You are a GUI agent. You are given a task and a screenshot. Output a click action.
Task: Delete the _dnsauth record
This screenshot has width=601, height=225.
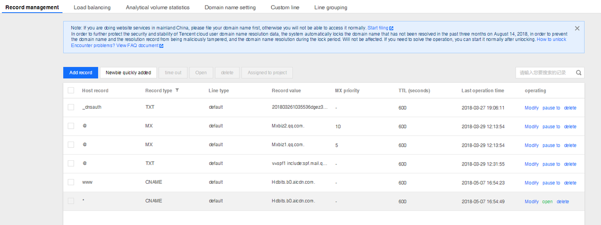click(x=570, y=108)
